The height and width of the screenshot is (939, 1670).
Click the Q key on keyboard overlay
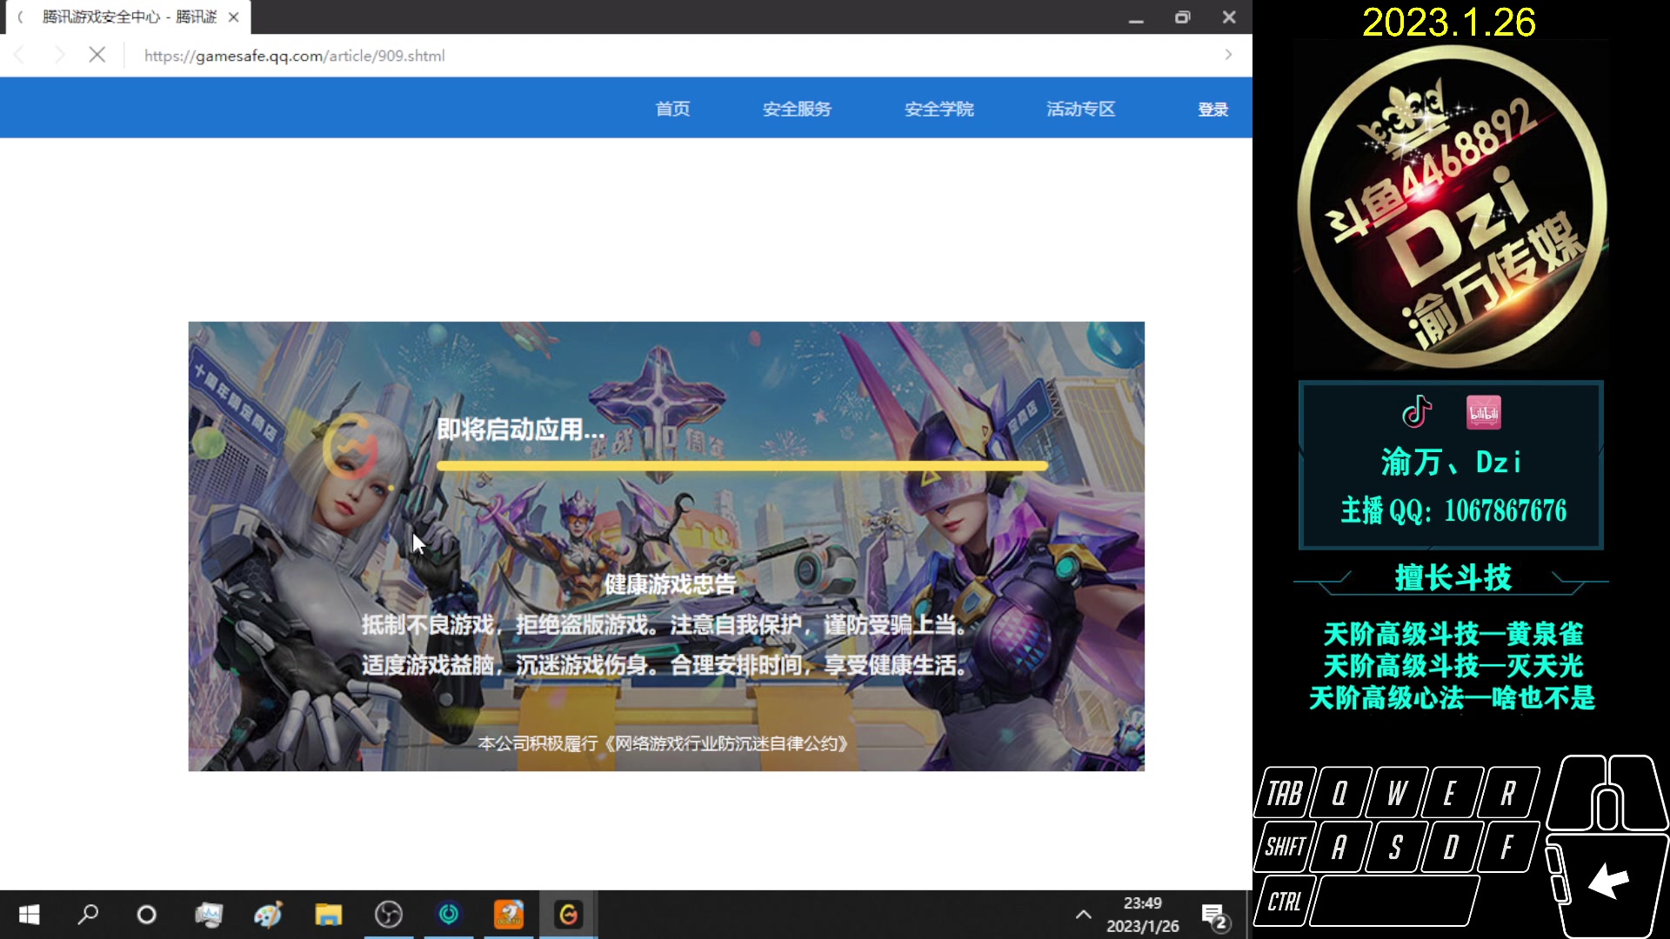pyautogui.click(x=1340, y=793)
